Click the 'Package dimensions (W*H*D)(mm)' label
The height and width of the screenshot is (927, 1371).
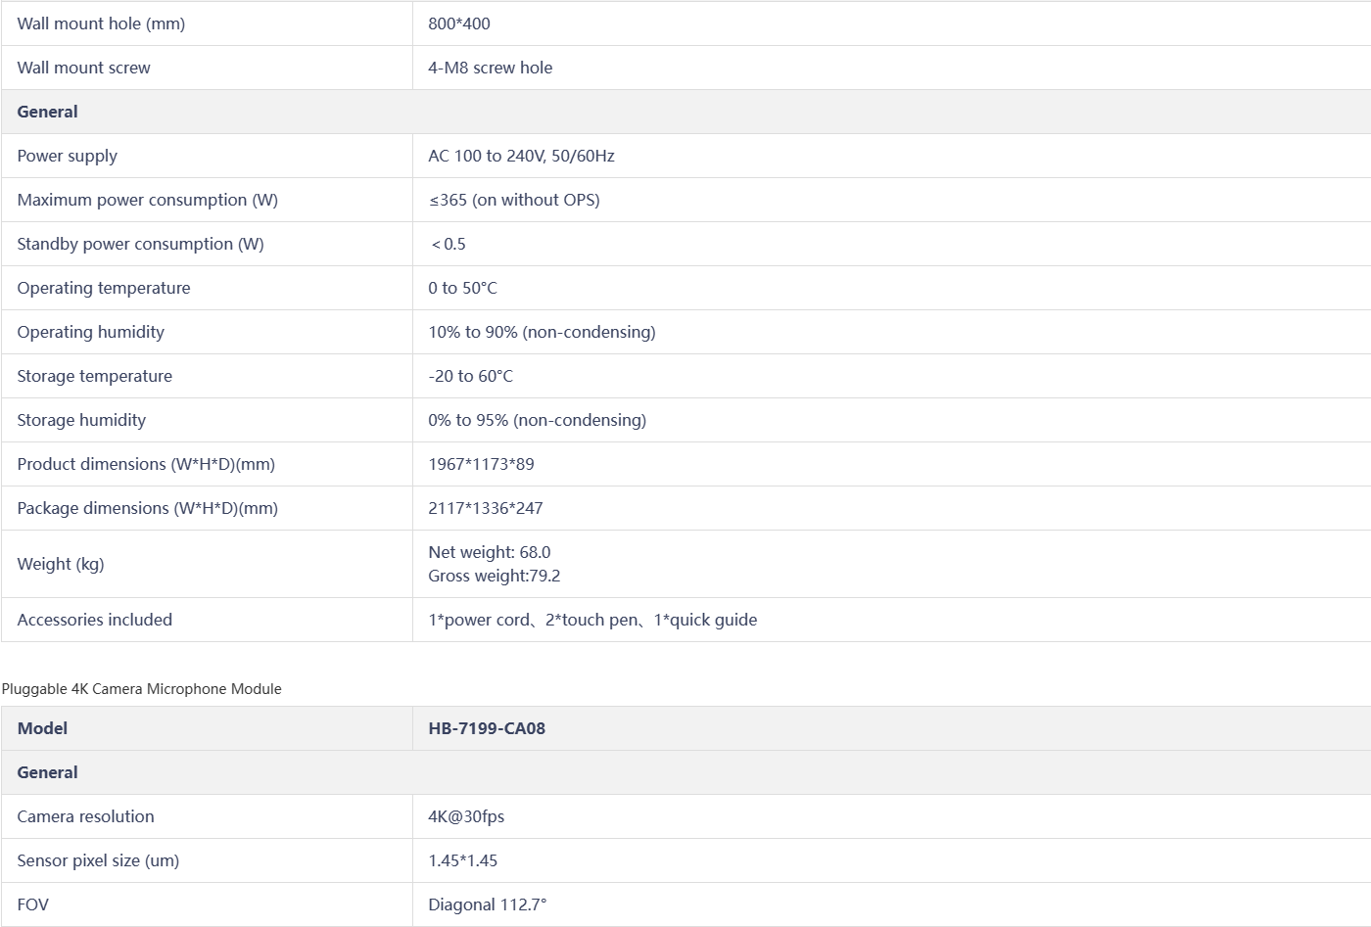[x=148, y=508]
